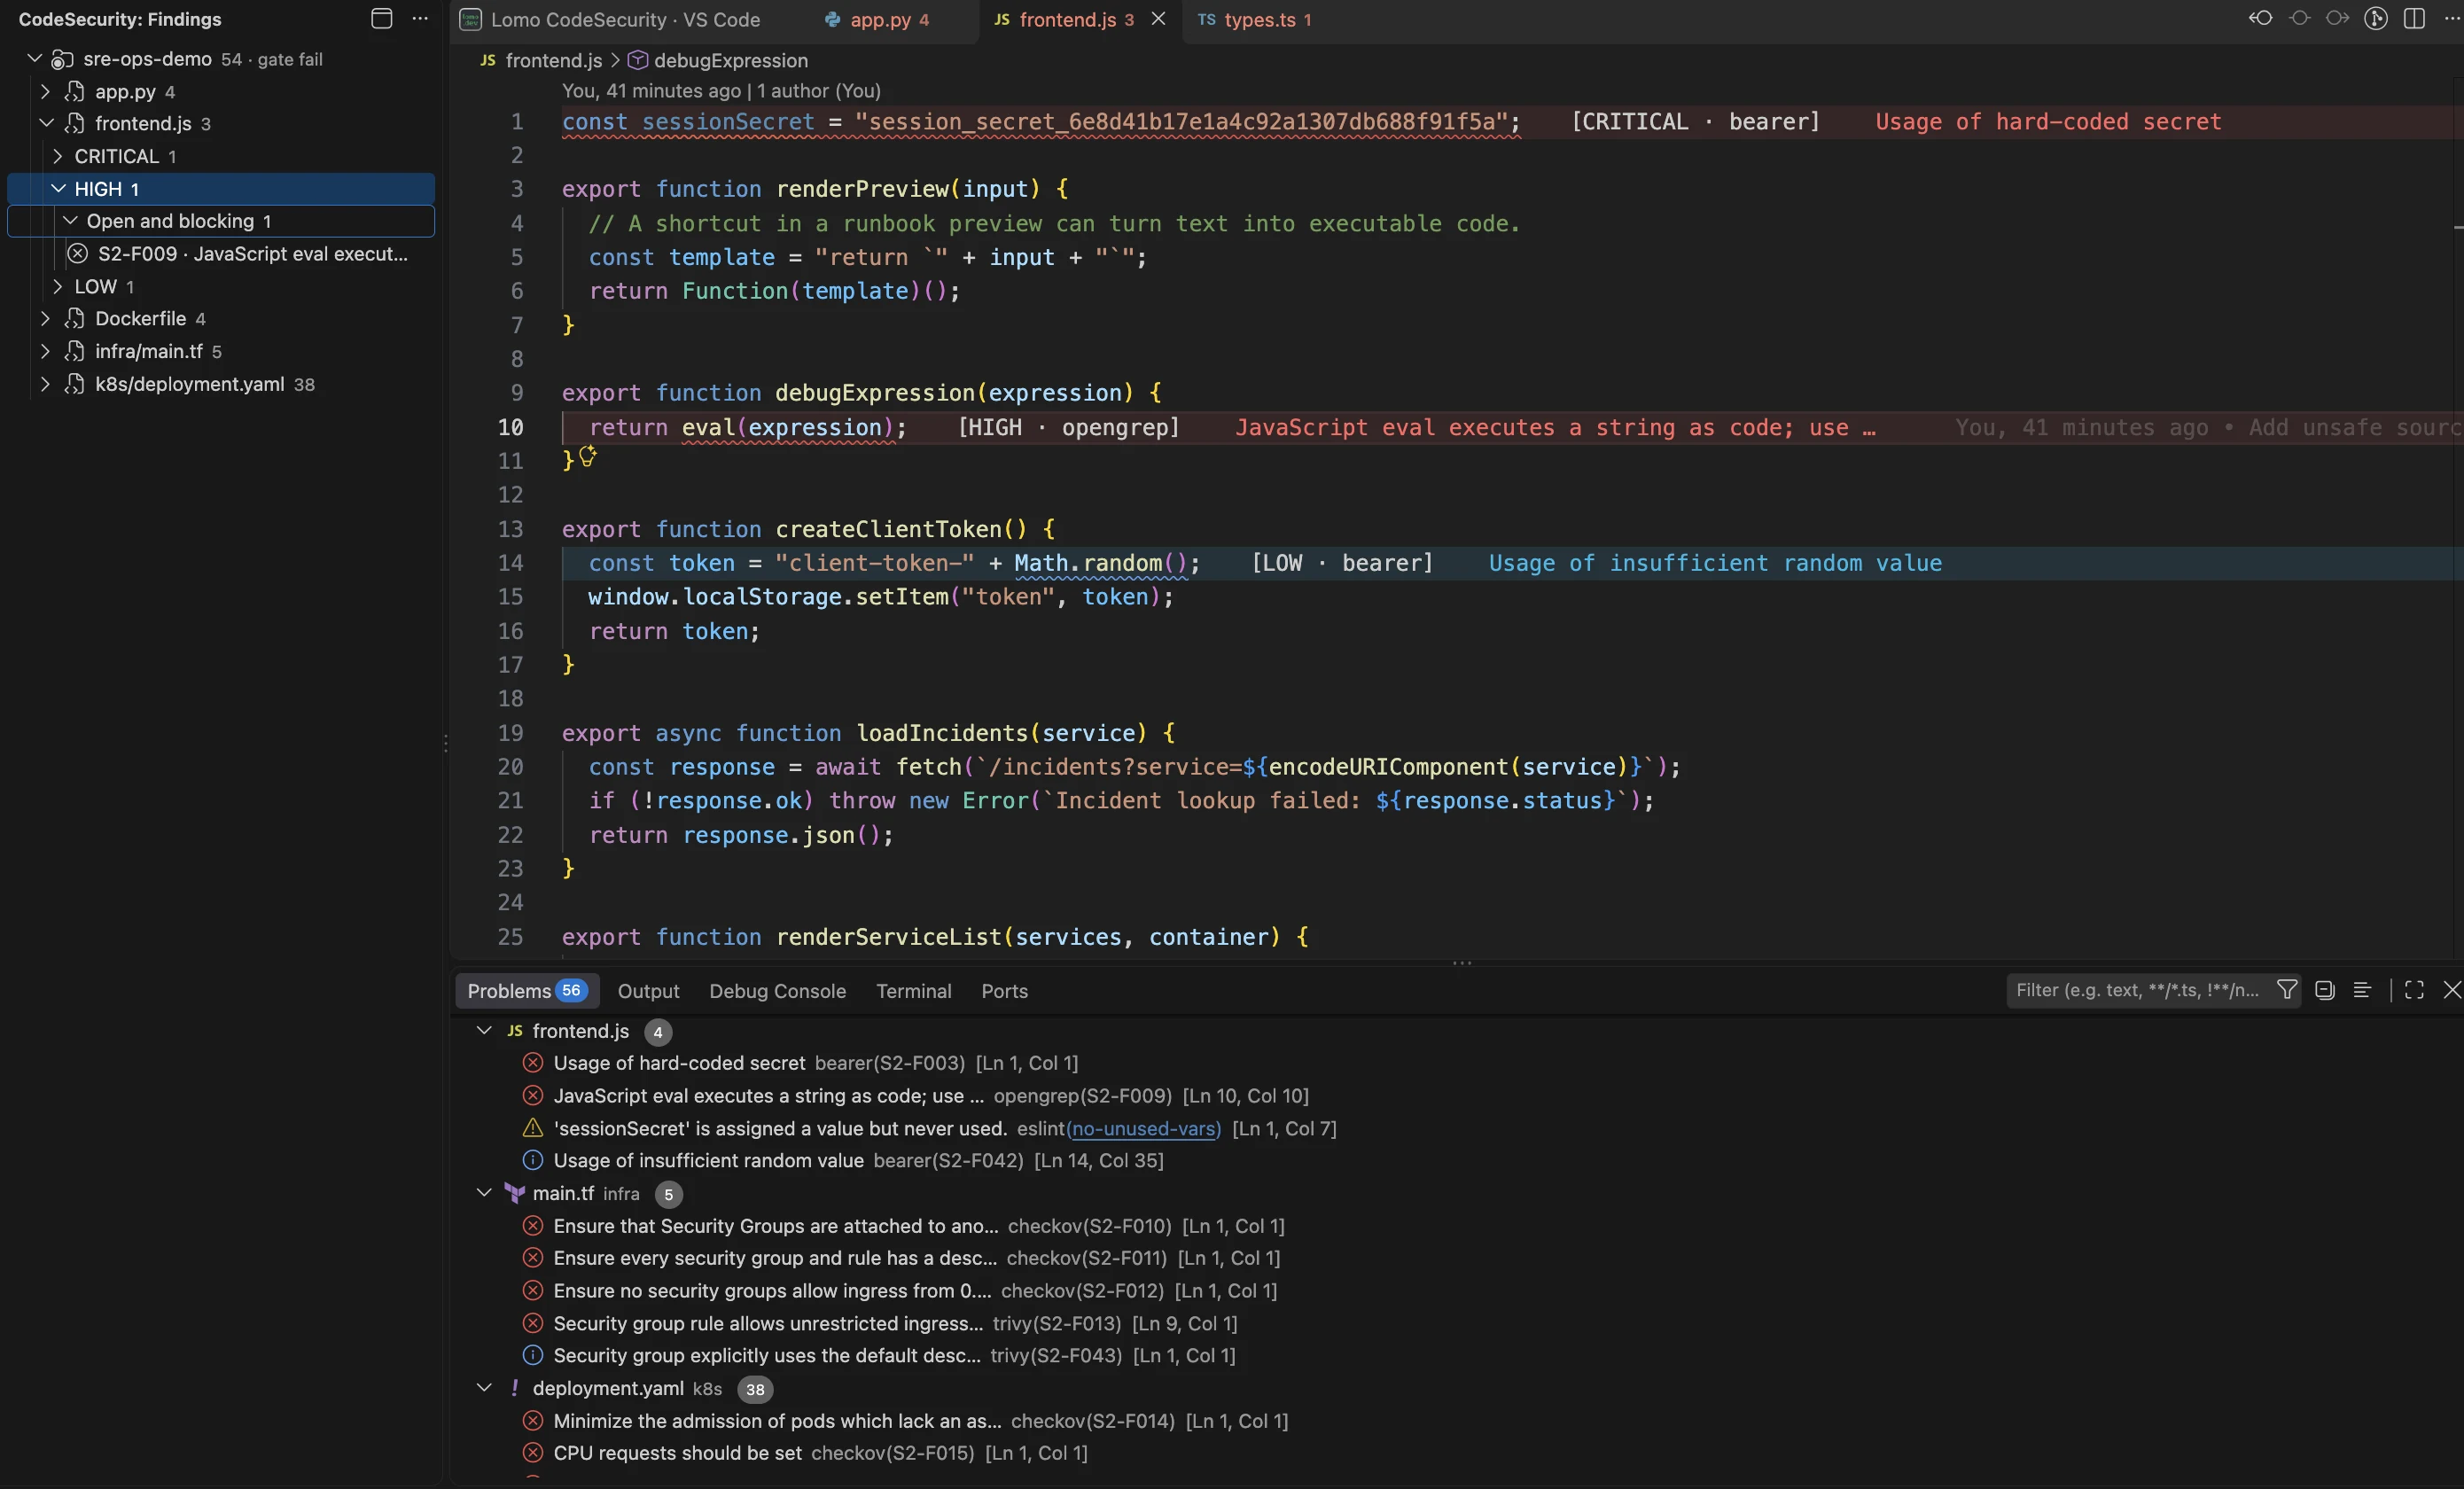Click the app.py file icon in Findings tree

coord(74,91)
